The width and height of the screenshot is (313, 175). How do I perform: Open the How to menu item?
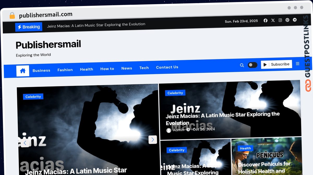pos(107,69)
